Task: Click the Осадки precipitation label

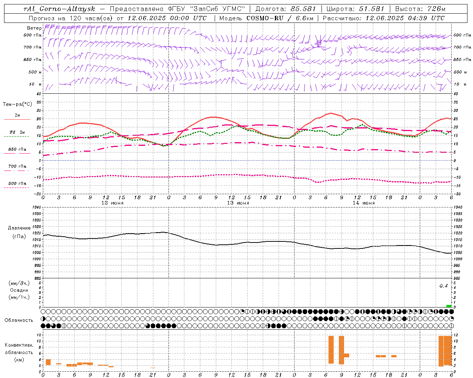Action: (x=19, y=290)
